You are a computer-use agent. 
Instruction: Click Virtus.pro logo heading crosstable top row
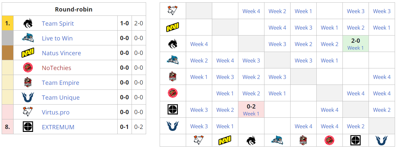(x=173, y=11)
